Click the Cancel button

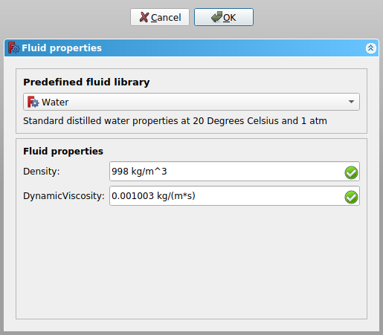point(160,17)
